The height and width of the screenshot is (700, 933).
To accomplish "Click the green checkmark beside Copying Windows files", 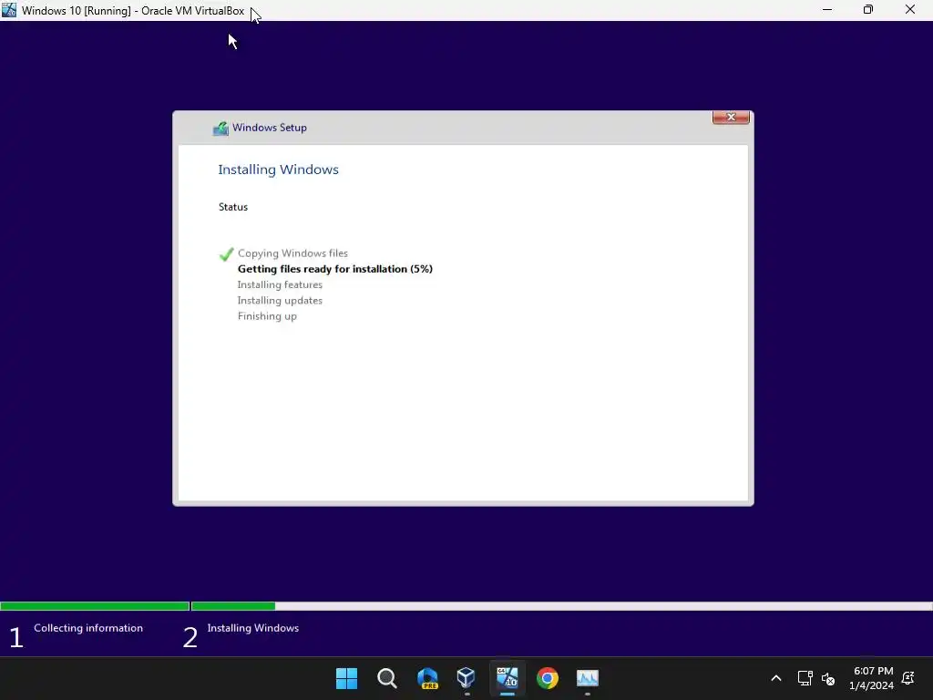I will point(226,254).
